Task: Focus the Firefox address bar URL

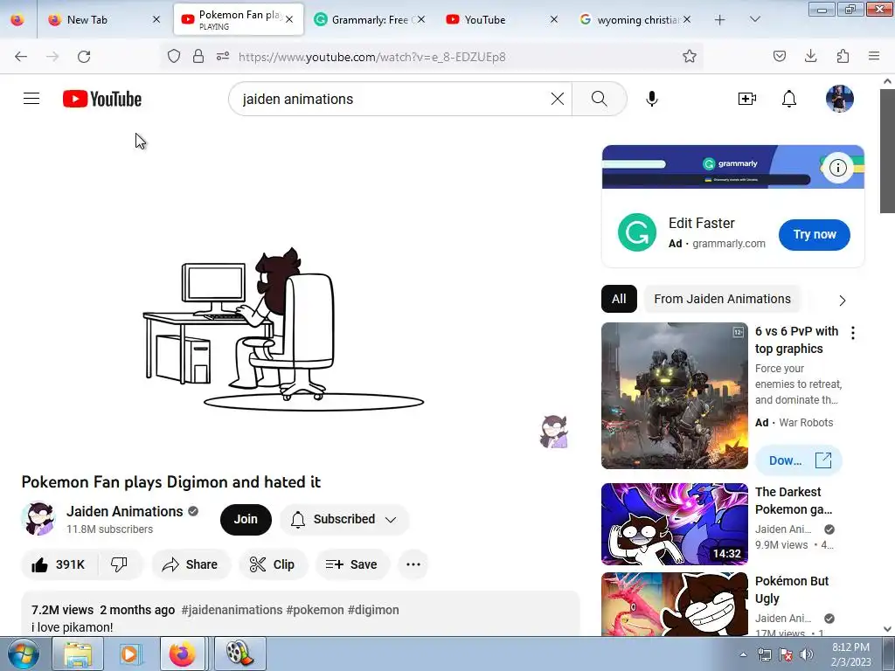Action: (372, 57)
